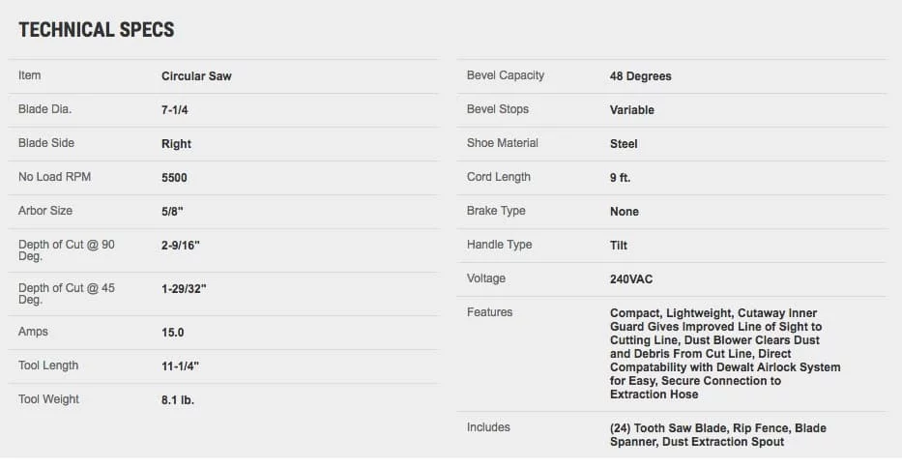Click the Blade Dia. label

pyautogui.click(x=44, y=109)
